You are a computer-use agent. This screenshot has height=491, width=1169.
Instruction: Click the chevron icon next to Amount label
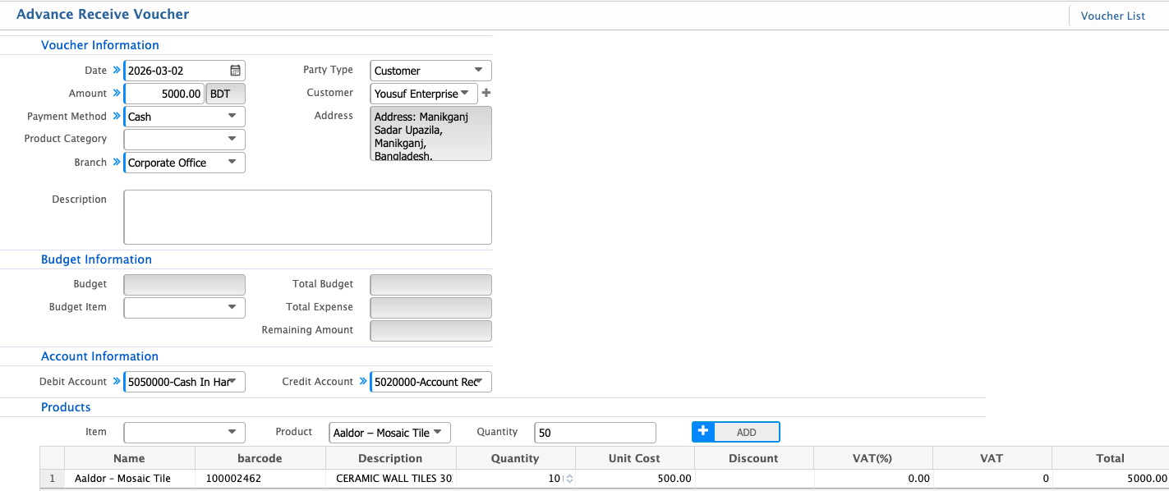pyautogui.click(x=117, y=93)
